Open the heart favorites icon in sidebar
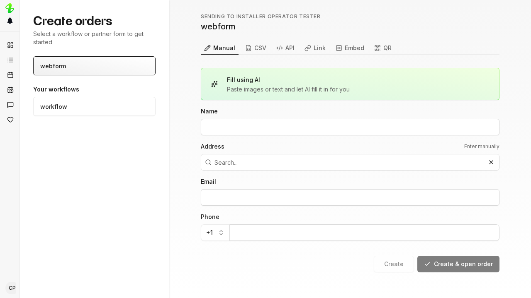The image size is (531, 298). 10,120
